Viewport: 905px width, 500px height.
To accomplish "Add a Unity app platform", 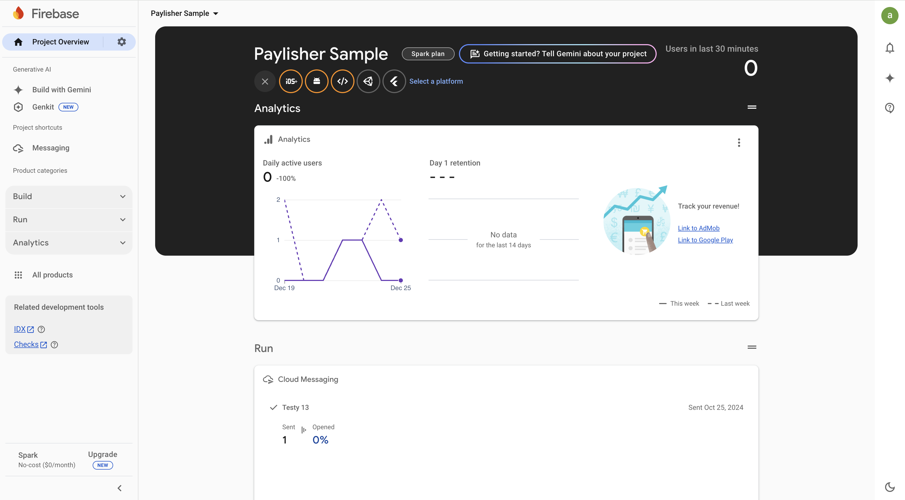I will [368, 82].
